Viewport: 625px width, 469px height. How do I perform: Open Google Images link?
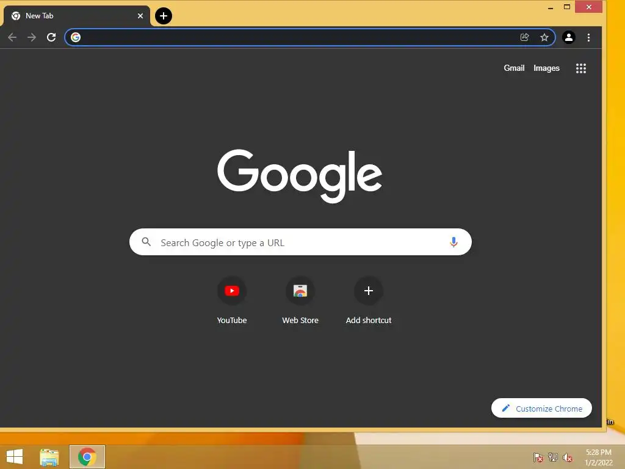coord(546,68)
